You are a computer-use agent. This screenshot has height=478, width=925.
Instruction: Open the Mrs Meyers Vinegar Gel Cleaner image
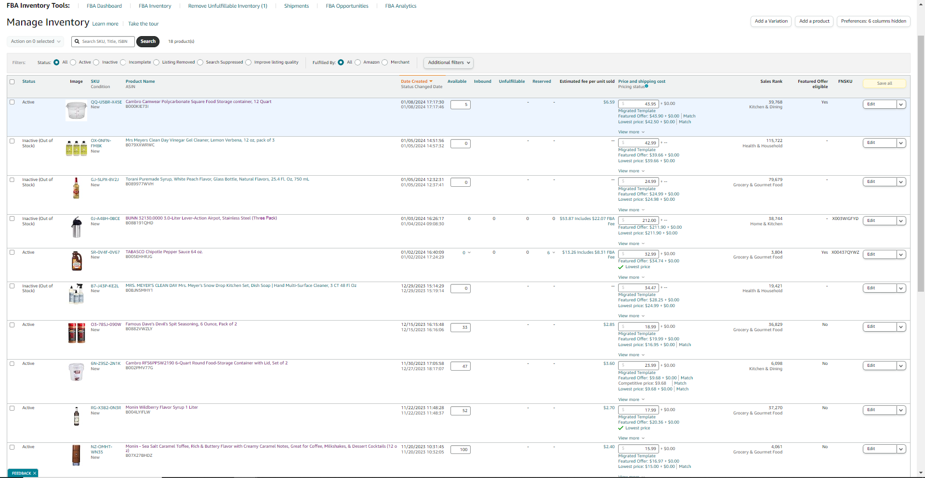coord(76,148)
